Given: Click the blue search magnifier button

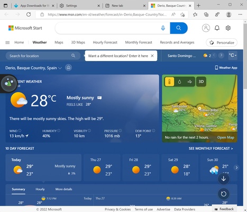Looking at the screenshot, I should pos(179,28).
